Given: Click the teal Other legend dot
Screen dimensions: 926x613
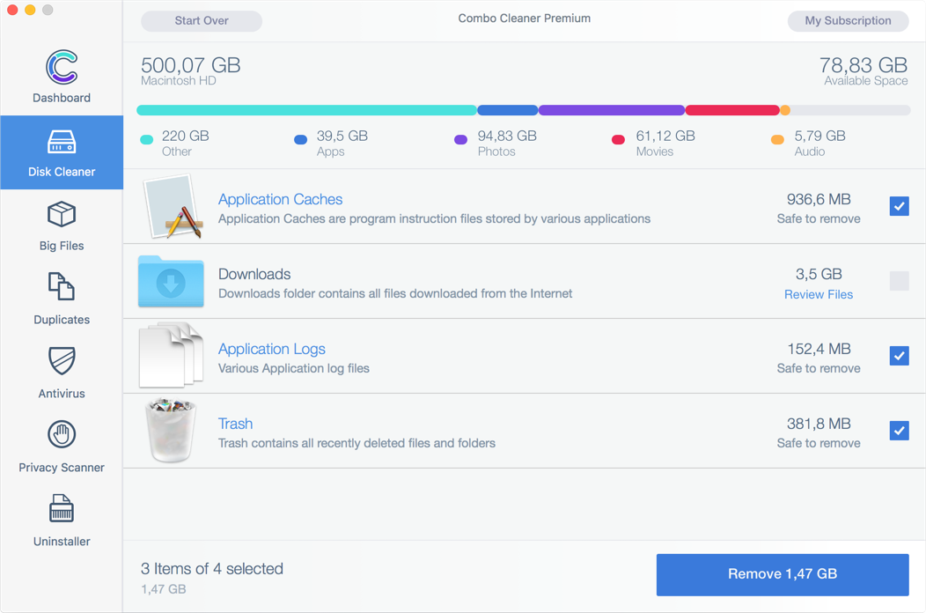Looking at the screenshot, I should [x=146, y=139].
